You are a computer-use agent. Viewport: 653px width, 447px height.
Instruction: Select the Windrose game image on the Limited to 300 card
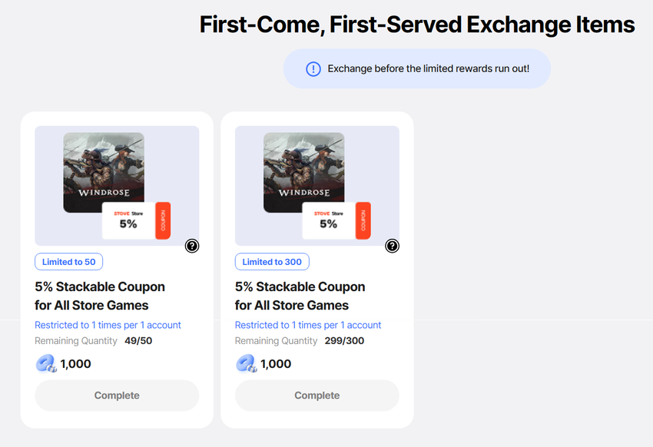303,165
